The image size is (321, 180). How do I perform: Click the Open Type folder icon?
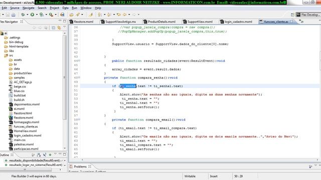(71, 14)
